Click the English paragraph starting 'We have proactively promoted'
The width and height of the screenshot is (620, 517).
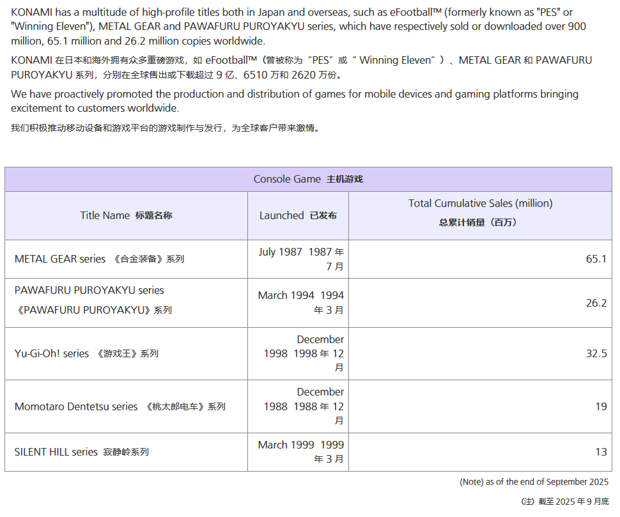point(294,100)
